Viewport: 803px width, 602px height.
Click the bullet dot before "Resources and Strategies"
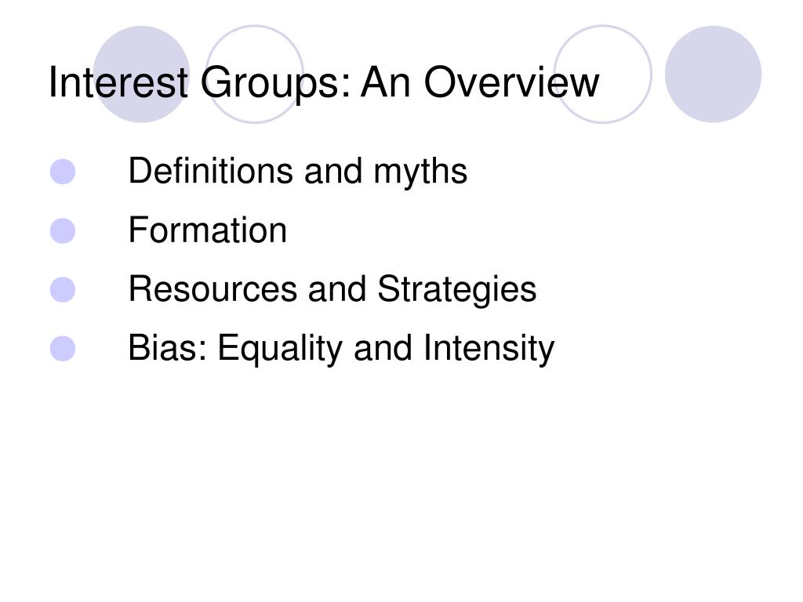click(63, 289)
